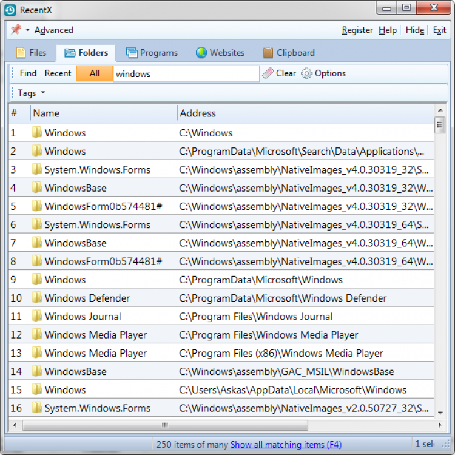Image resolution: width=455 pixels, height=455 pixels.
Task: Click the horizontal scrollbar left arrow
Action: tap(15, 425)
